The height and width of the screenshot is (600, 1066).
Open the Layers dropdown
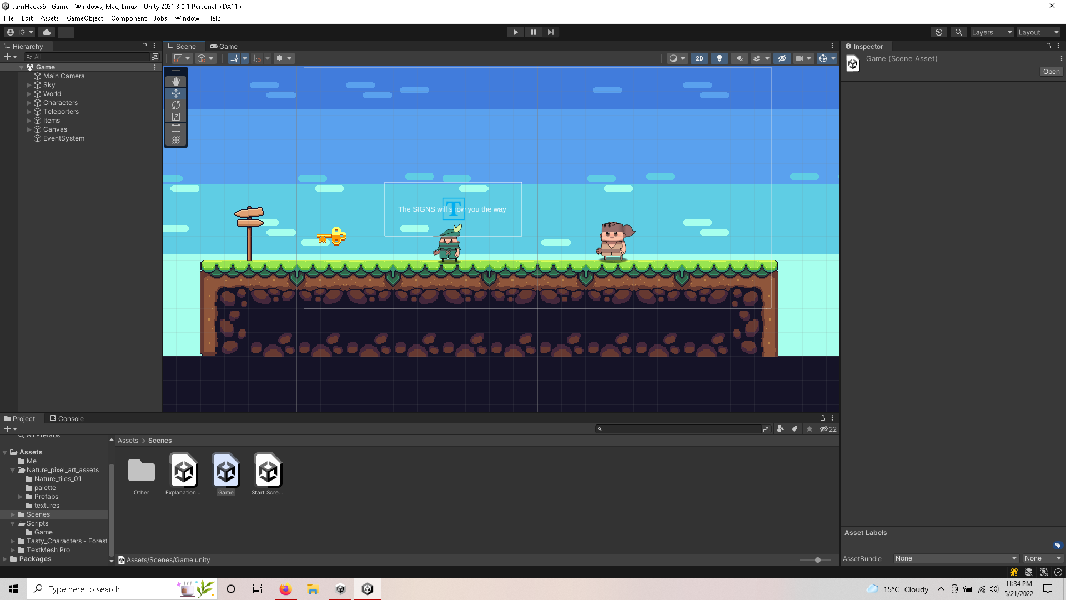(992, 32)
